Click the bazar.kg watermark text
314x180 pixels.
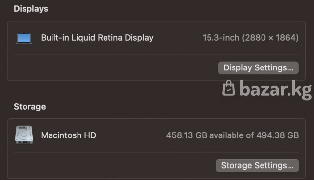coord(276,90)
